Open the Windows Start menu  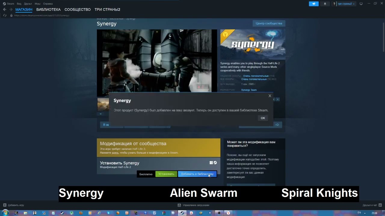point(5,213)
